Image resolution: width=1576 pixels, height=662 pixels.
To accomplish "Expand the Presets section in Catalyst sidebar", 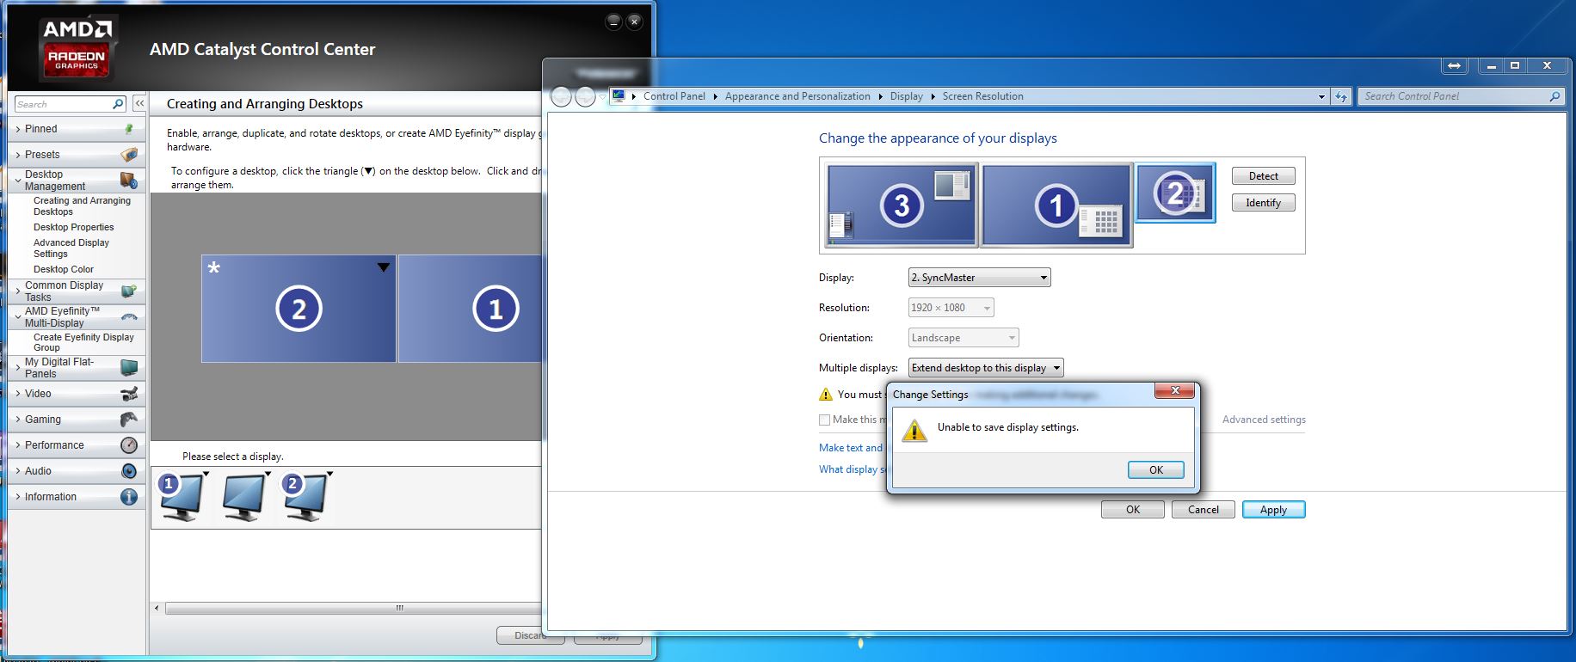I will (x=18, y=155).
